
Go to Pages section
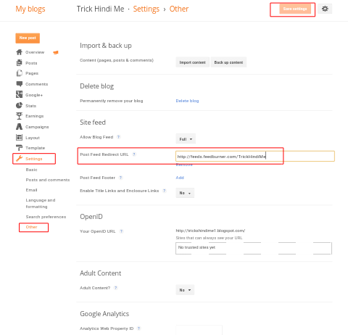point(32,73)
